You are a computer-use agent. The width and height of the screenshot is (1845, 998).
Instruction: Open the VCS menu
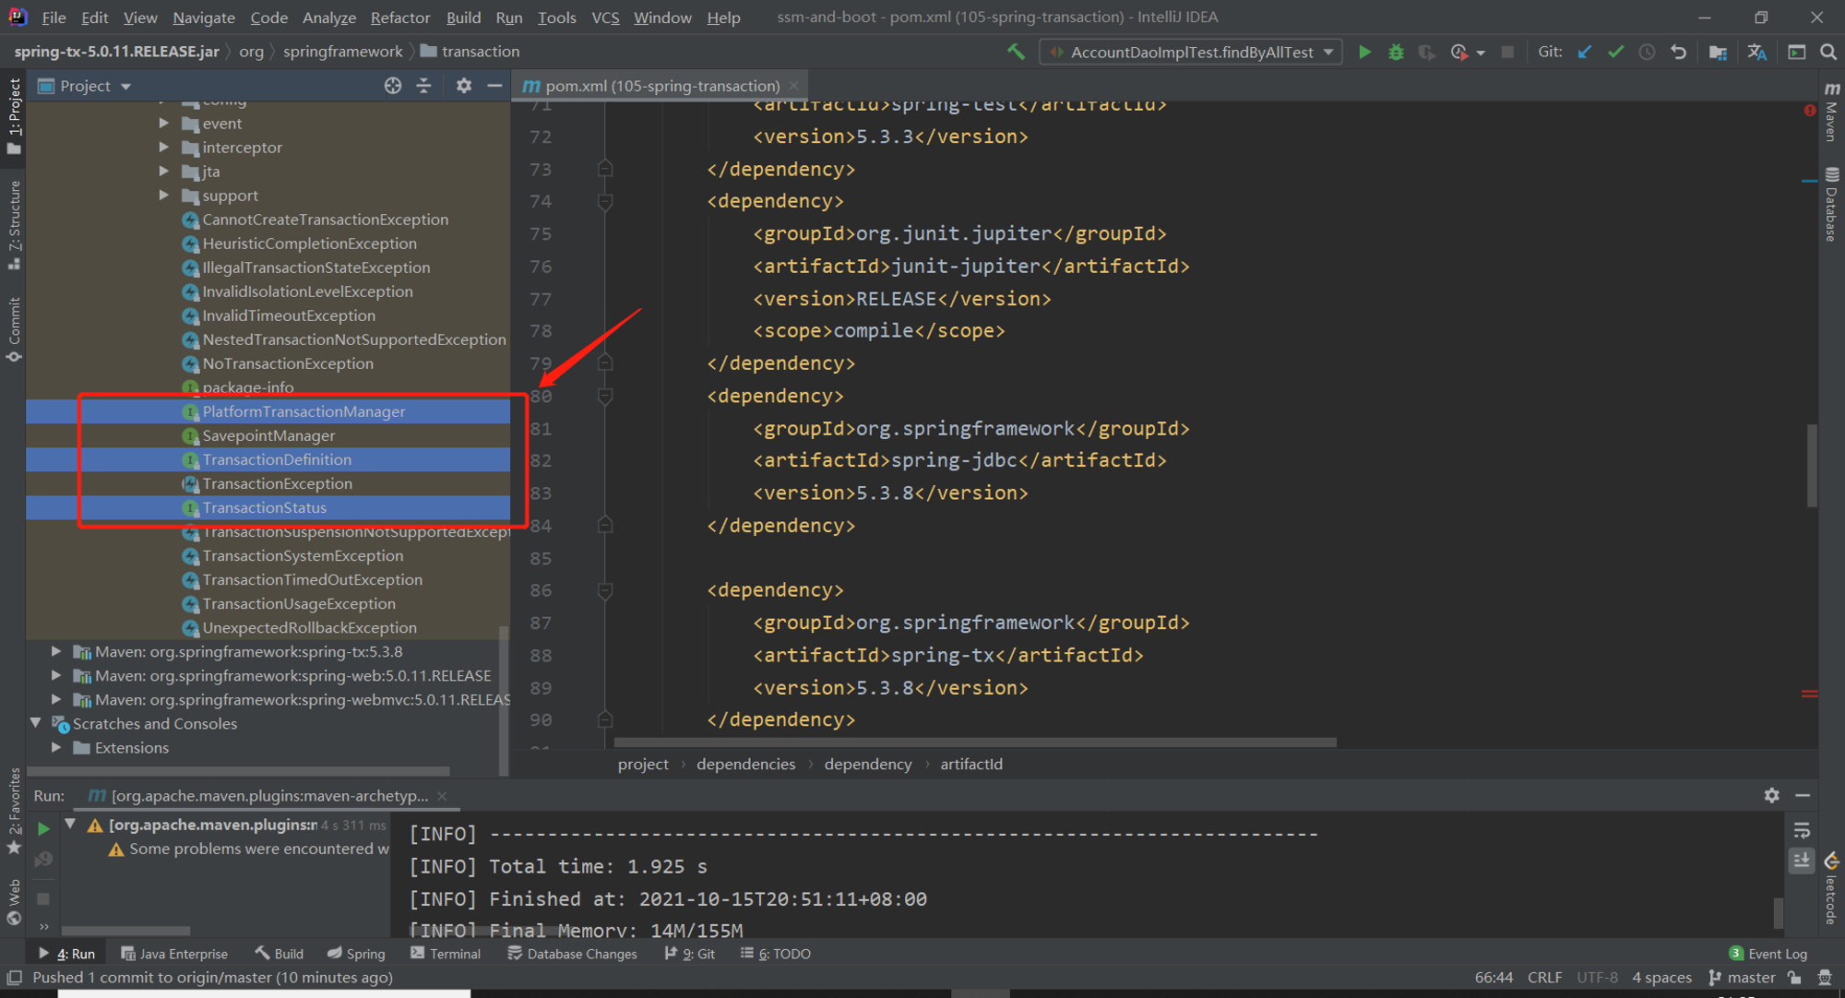tap(605, 17)
